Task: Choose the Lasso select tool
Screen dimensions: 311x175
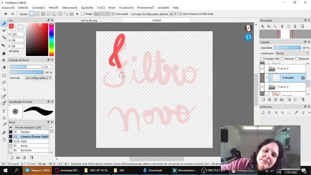Action: (x=4, y=82)
